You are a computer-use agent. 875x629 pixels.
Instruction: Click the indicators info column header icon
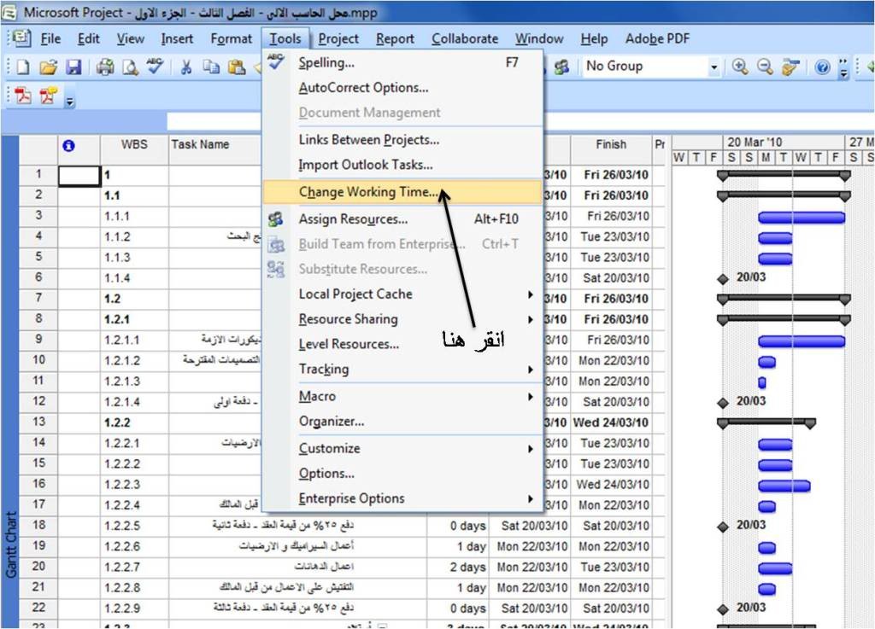point(68,145)
